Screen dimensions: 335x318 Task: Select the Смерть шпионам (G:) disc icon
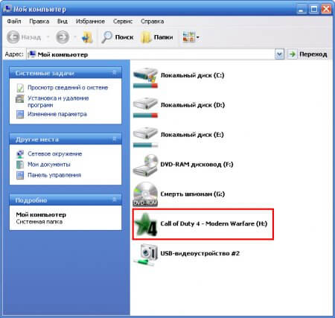tap(145, 194)
